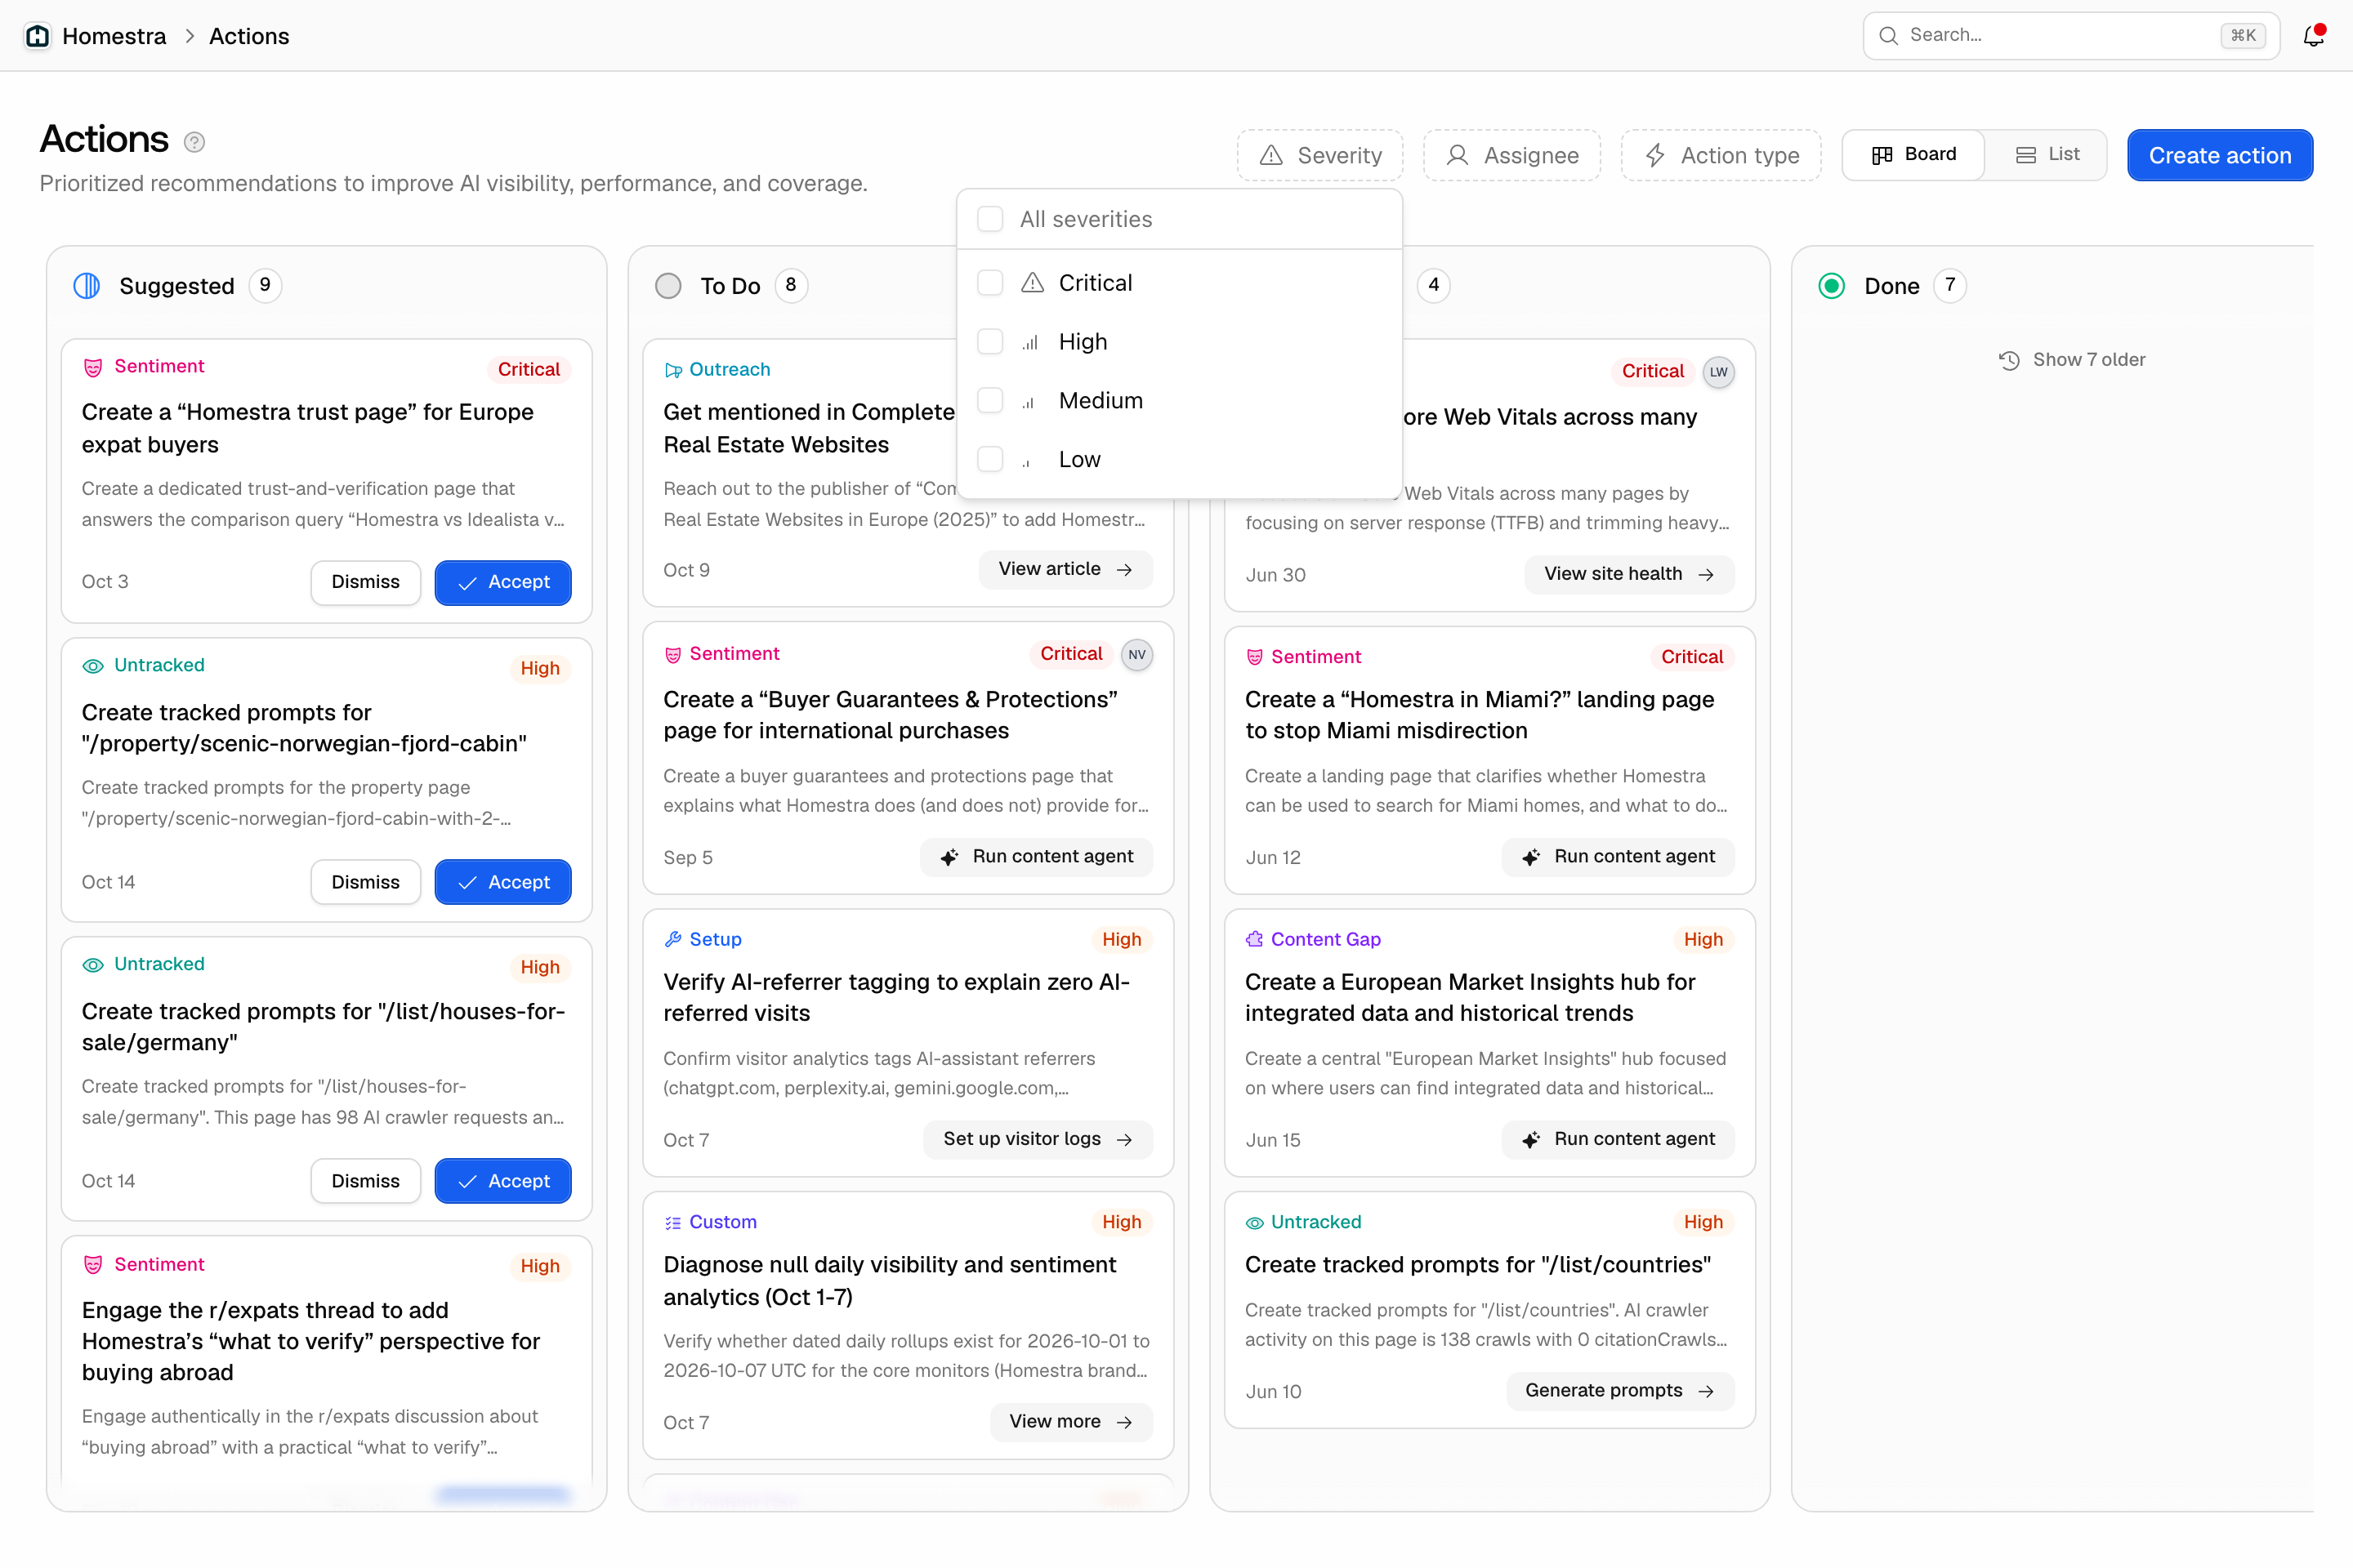This screenshot has width=2353, height=1568.
Task: Focus the Search input field
Action: [2071, 36]
